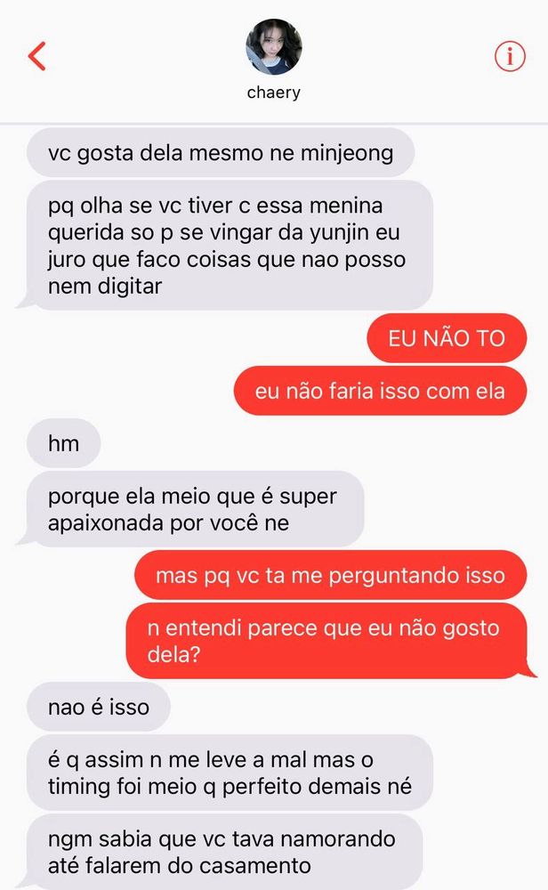
Task: Tap the 'eu não faria isso com ela' bubble
Action: click(x=380, y=391)
